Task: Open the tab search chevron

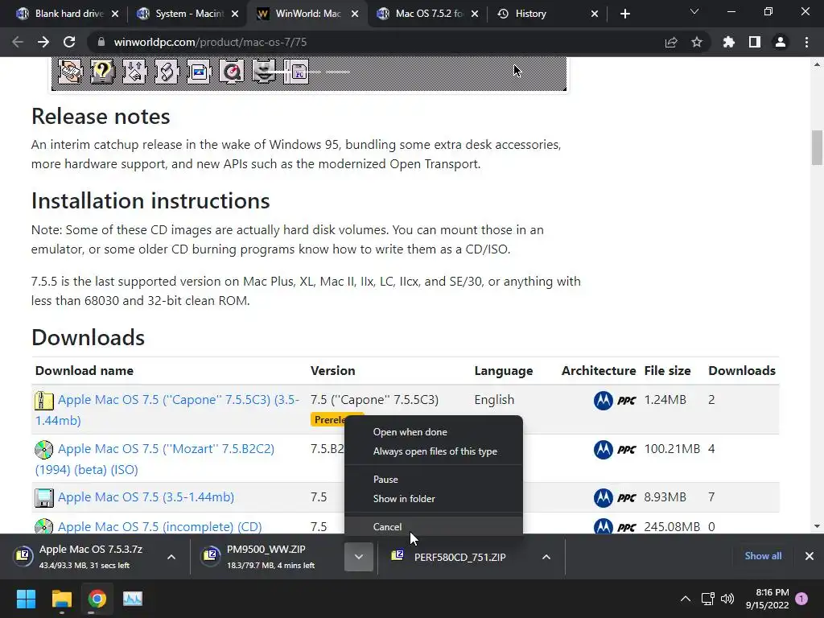Action: click(694, 11)
